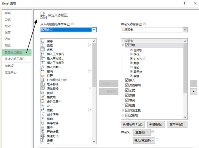Screen dimensions: 199x148
Task: Toggle the 页面布局 checkbox
Action: [127, 85]
